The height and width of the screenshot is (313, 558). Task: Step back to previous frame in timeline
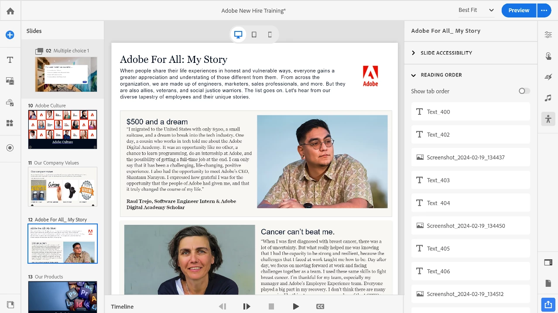(223, 306)
